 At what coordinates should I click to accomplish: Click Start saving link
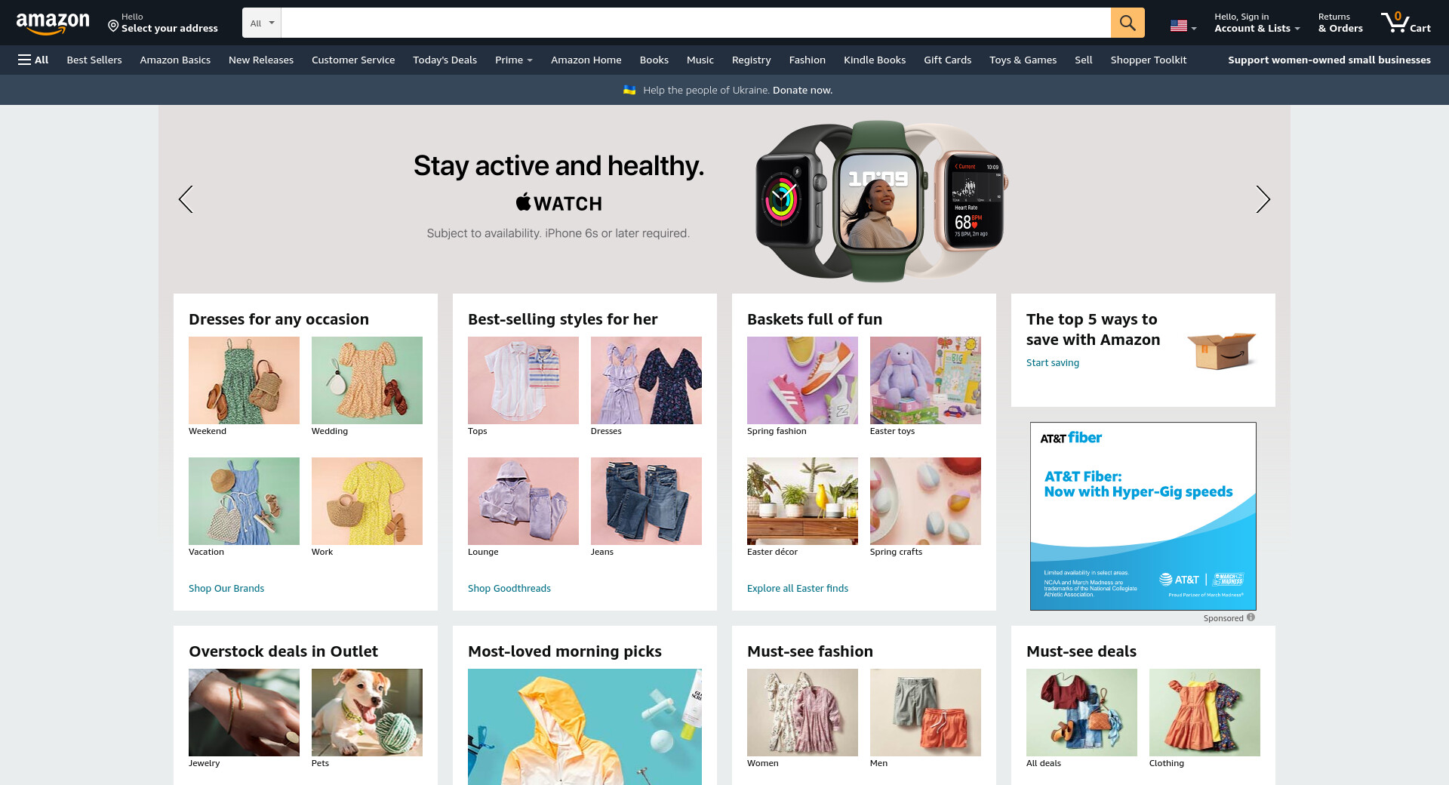[x=1053, y=362]
